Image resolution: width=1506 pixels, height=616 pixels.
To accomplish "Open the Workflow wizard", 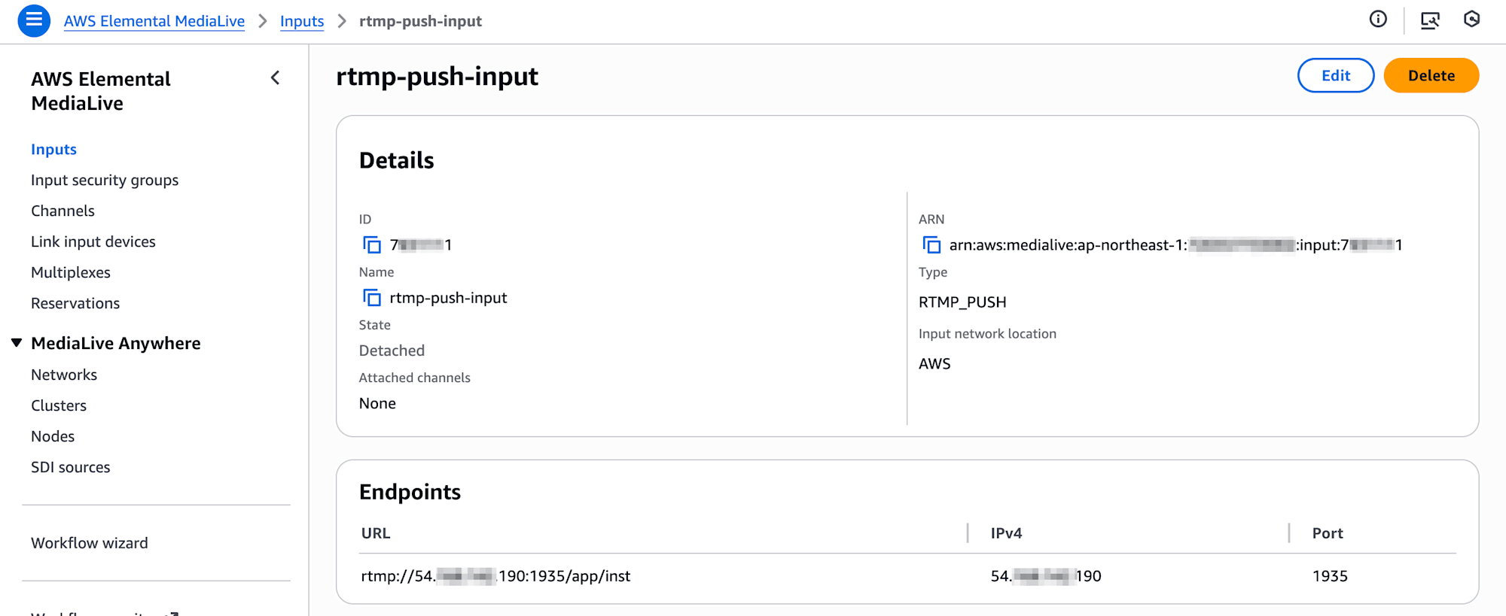I will click(90, 543).
